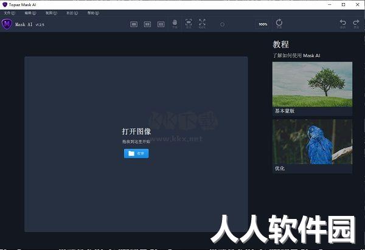
Task: Click the 教程 heading text
Action: (281, 44)
